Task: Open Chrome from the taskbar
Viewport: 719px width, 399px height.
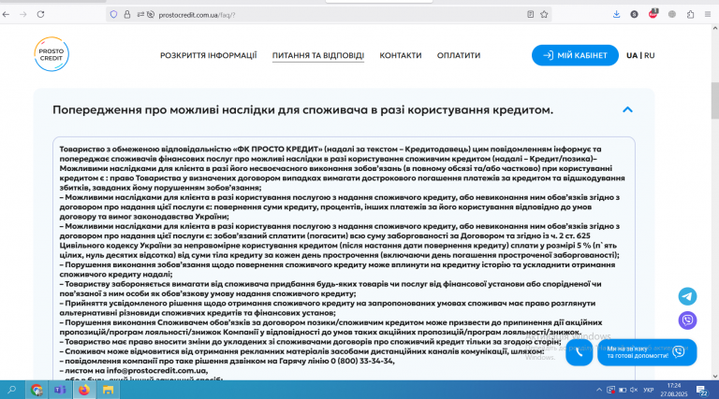Action: [x=37, y=390]
